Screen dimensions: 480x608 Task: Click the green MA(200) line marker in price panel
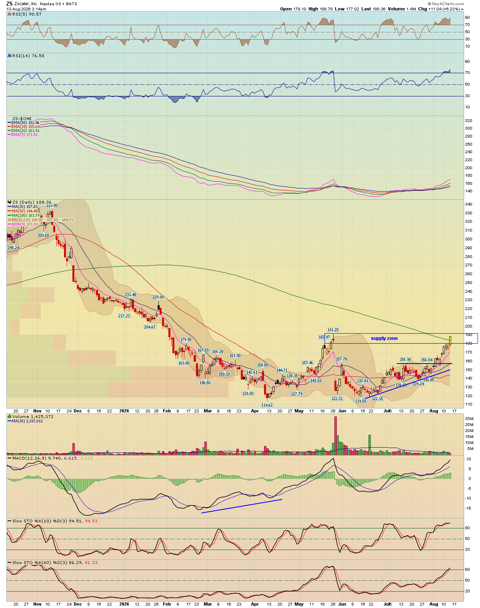[x=9, y=216]
